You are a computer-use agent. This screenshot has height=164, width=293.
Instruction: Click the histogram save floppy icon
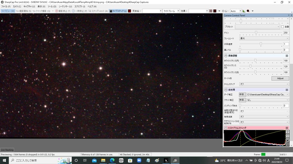(x=288, y=140)
